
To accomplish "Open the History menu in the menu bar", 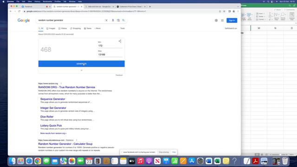I will point(37,1).
